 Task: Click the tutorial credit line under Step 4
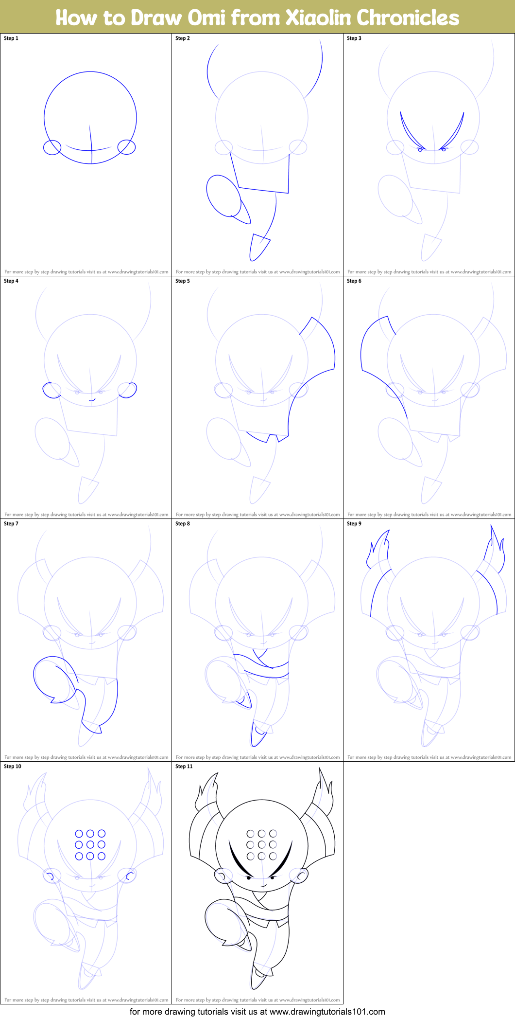click(x=86, y=515)
